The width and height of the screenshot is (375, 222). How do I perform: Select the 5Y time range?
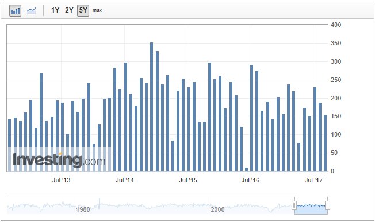click(x=83, y=10)
